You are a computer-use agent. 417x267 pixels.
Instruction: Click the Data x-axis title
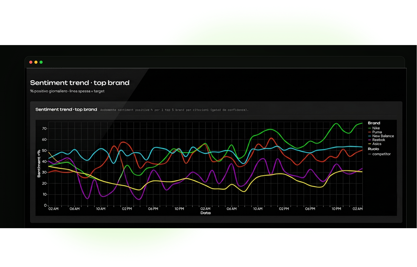[x=205, y=213]
